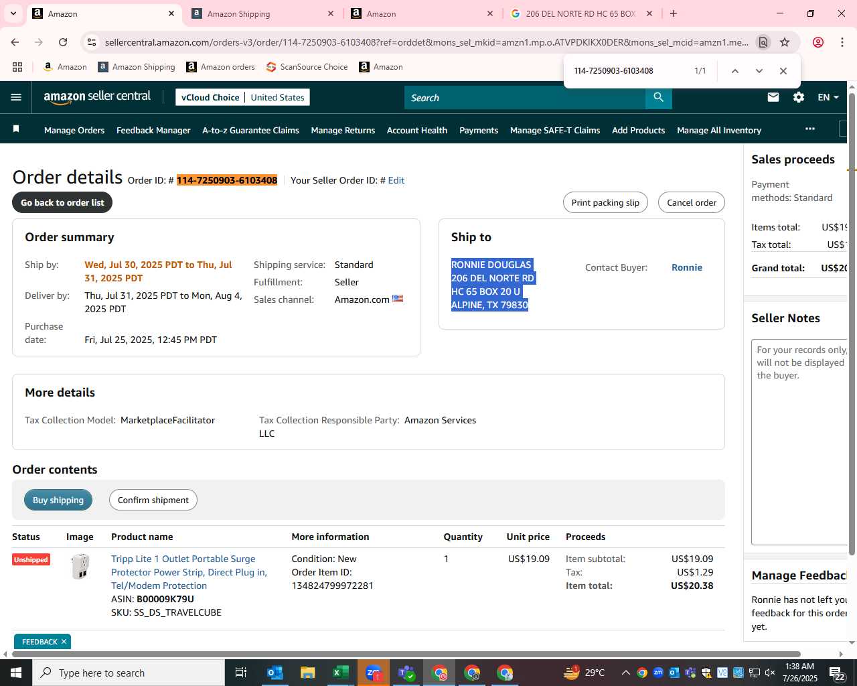Contact buyer Ronnie link
The image size is (857, 686).
[x=687, y=267]
